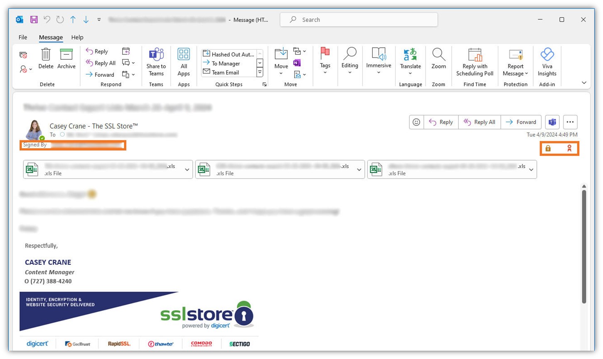Click the emoji reaction icon
The image size is (603, 359).
(x=416, y=122)
